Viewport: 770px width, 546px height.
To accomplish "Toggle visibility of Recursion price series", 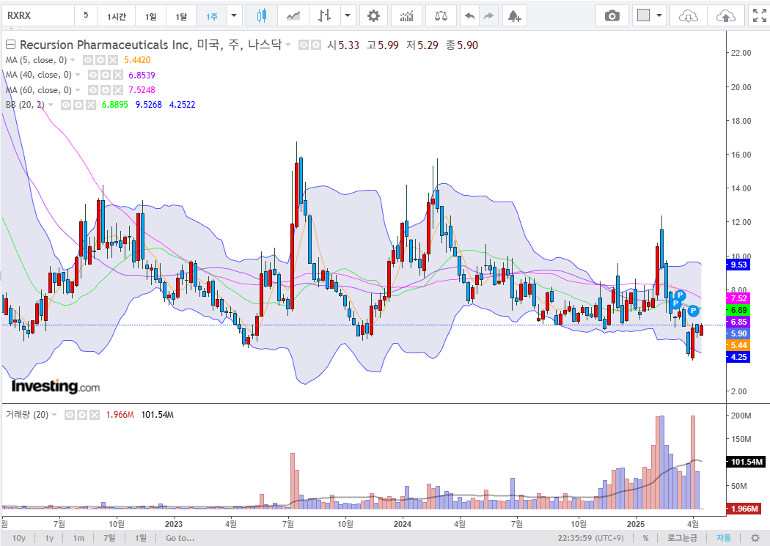I will pyautogui.click(x=304, y=45).
